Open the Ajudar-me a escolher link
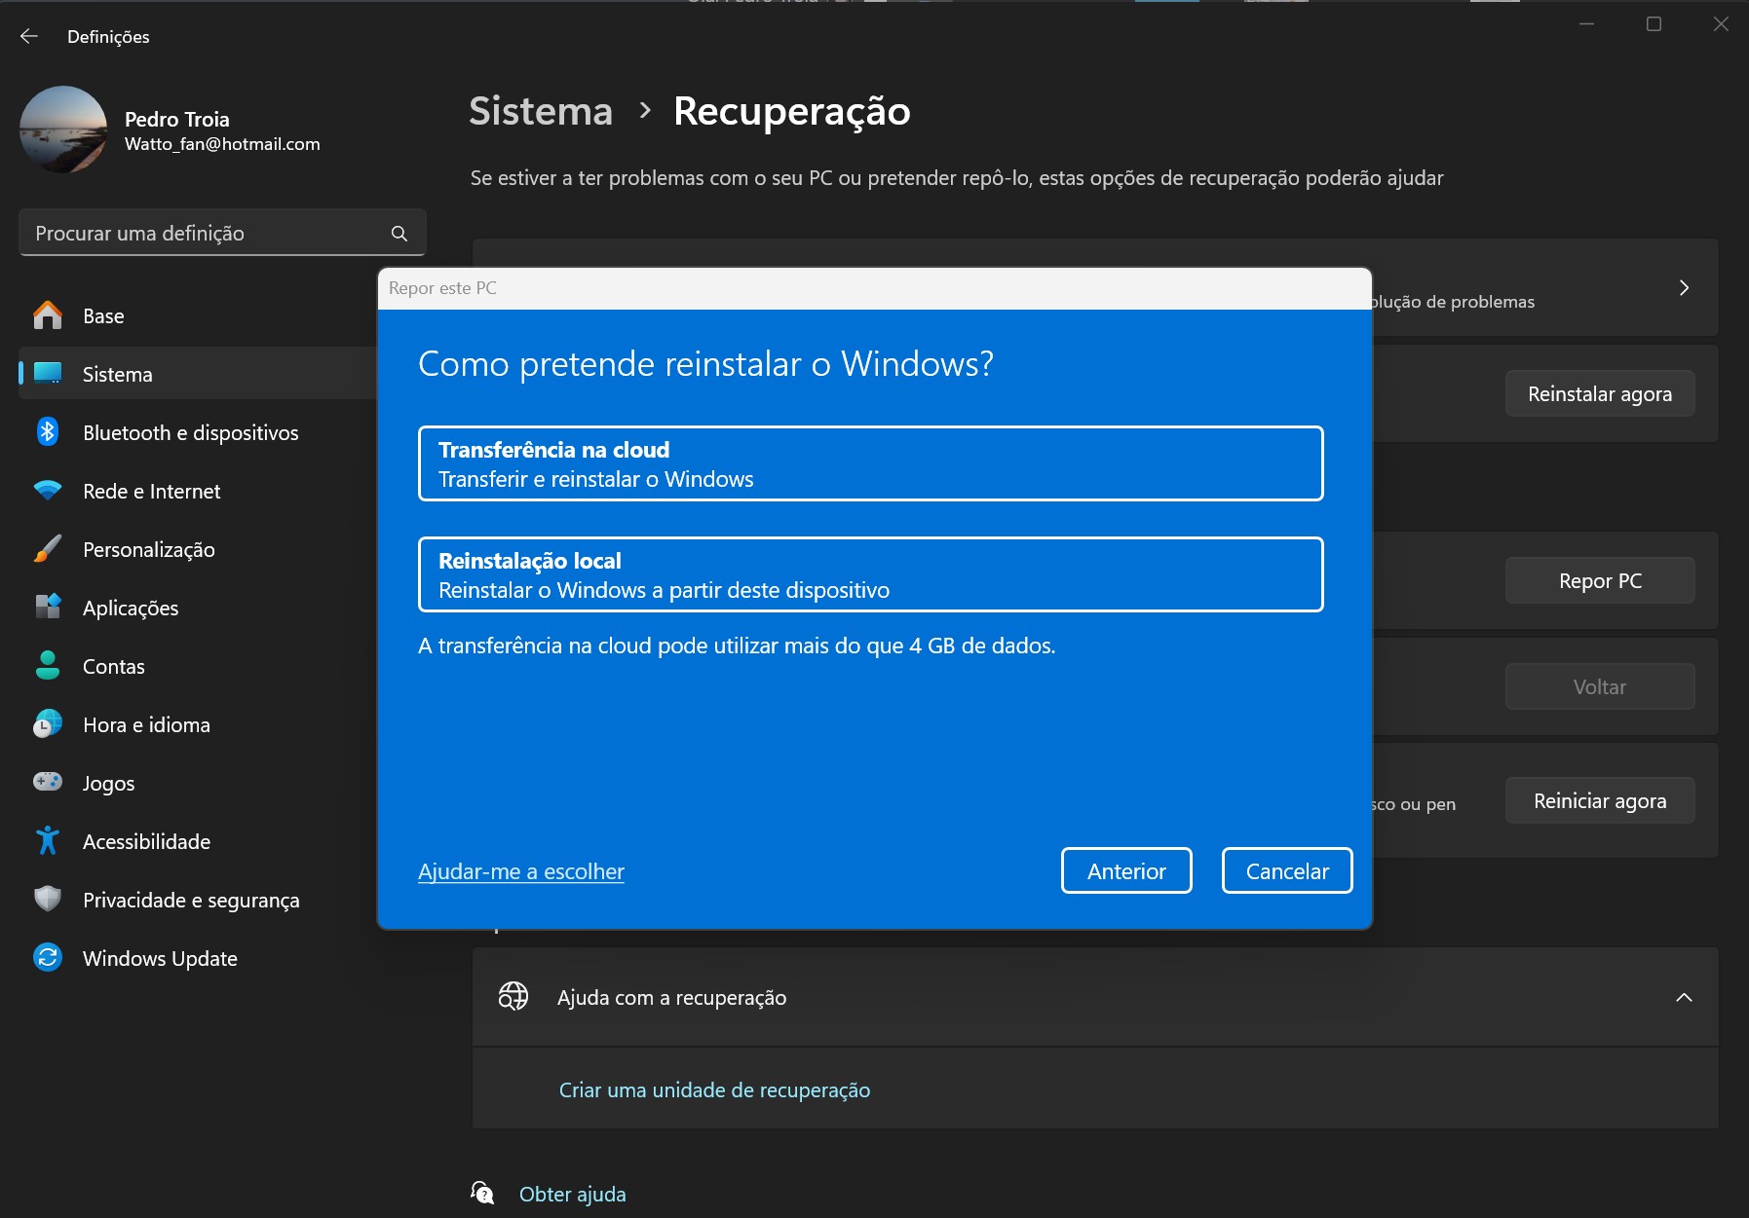The width and height of the screenshot is (1749, 1218). 521,871
